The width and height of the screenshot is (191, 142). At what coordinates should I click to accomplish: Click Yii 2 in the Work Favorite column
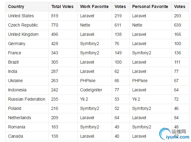[84, 99]
